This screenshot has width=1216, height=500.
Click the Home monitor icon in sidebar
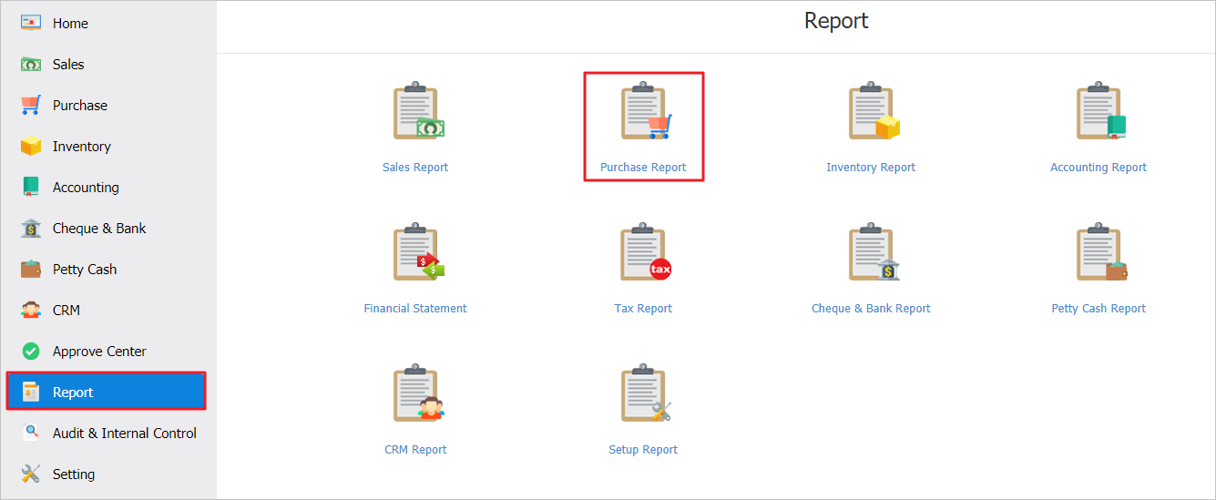coord(31,23)
